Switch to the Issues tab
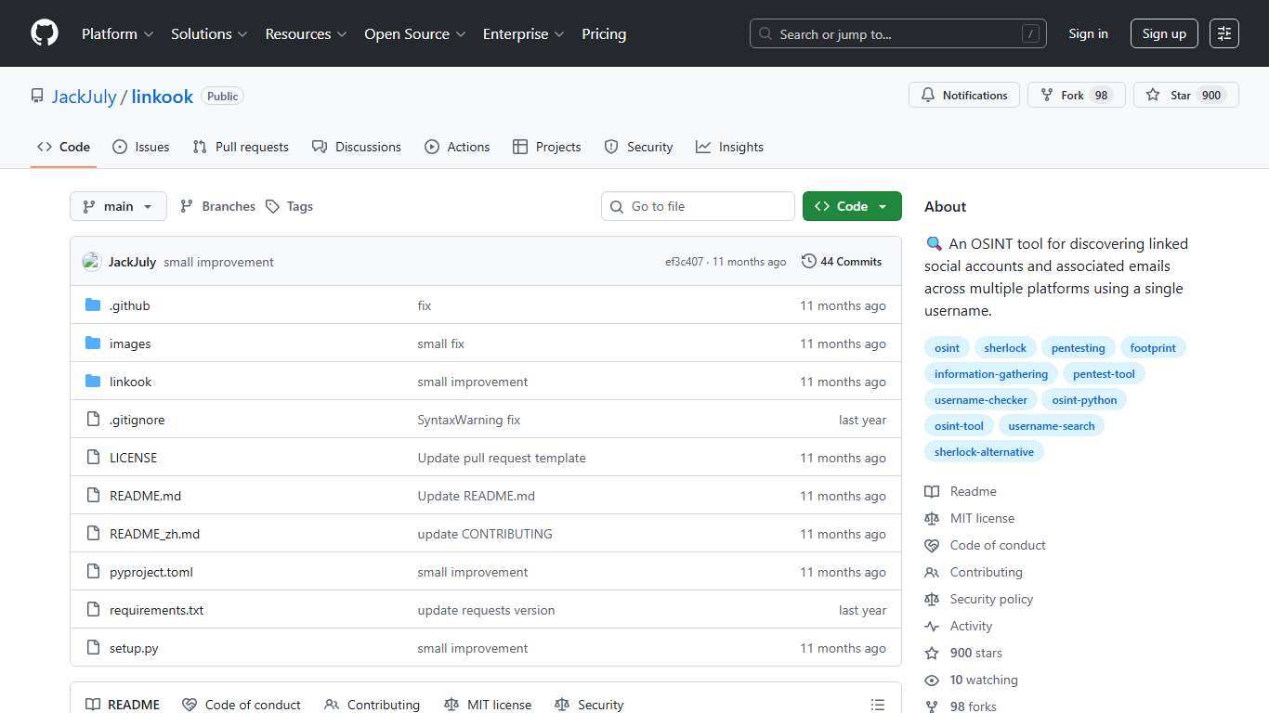Viewport: 1269px width, 713px height. point(151,147)
